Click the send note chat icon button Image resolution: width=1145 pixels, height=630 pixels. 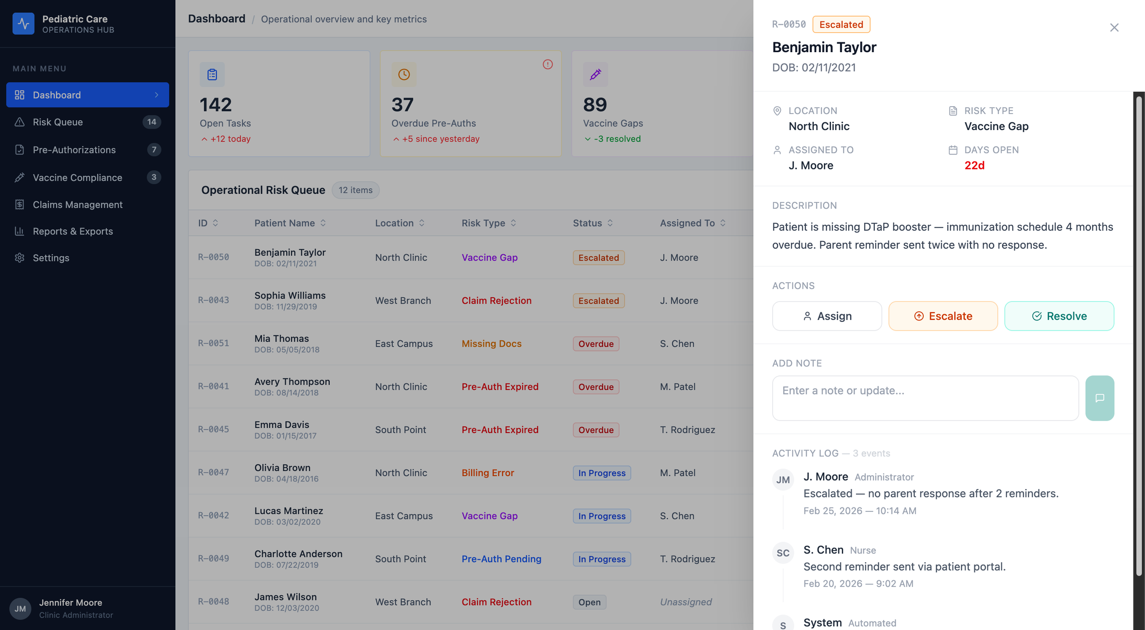click(1099, 398)
